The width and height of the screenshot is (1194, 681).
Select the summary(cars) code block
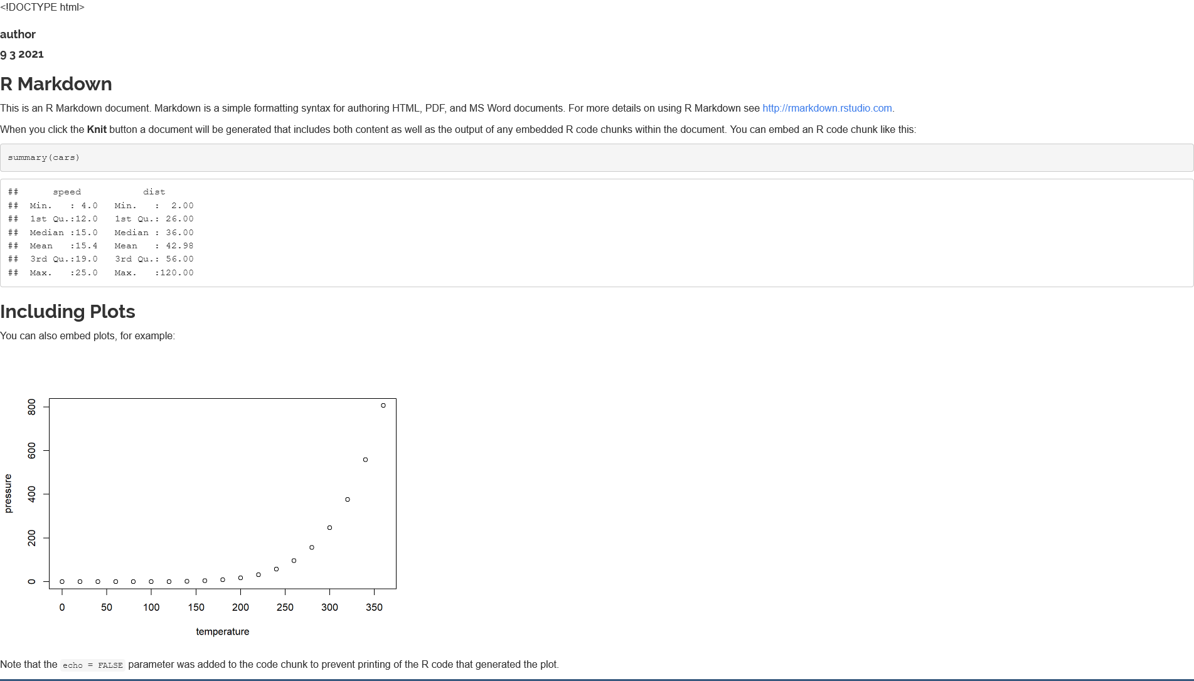(43, 157)
